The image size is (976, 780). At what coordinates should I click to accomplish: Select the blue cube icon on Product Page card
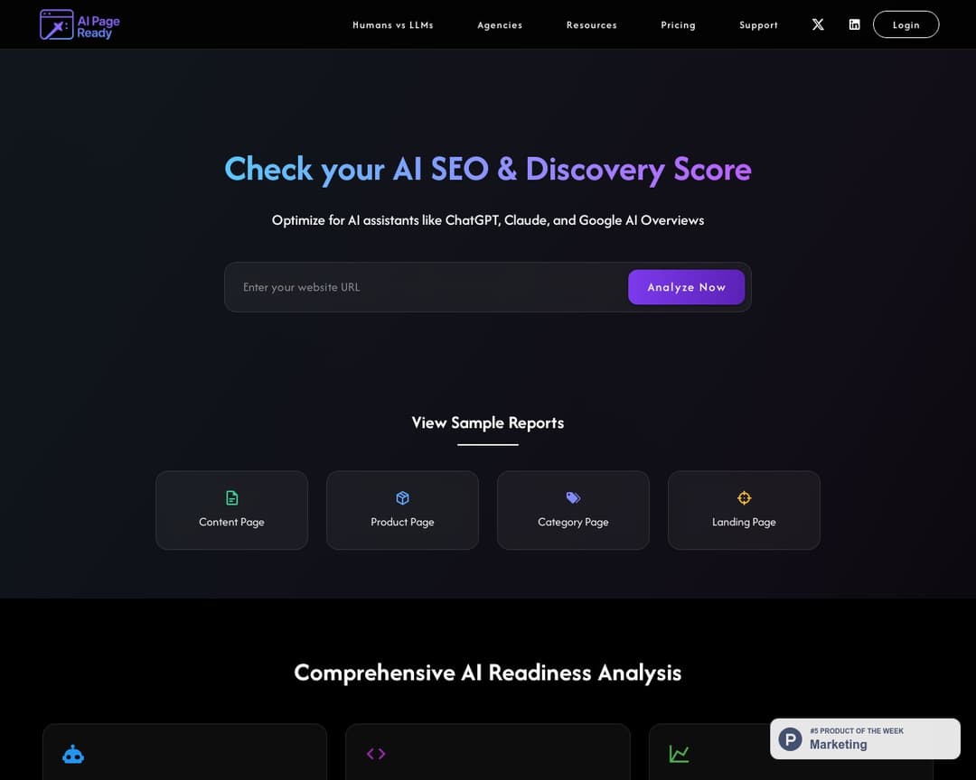tap(402, 497)
